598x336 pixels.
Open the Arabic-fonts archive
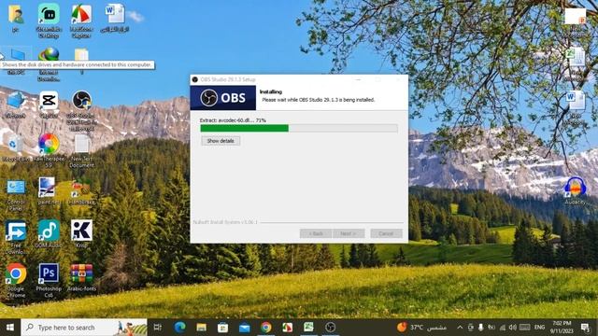click(x=81, y=278)
